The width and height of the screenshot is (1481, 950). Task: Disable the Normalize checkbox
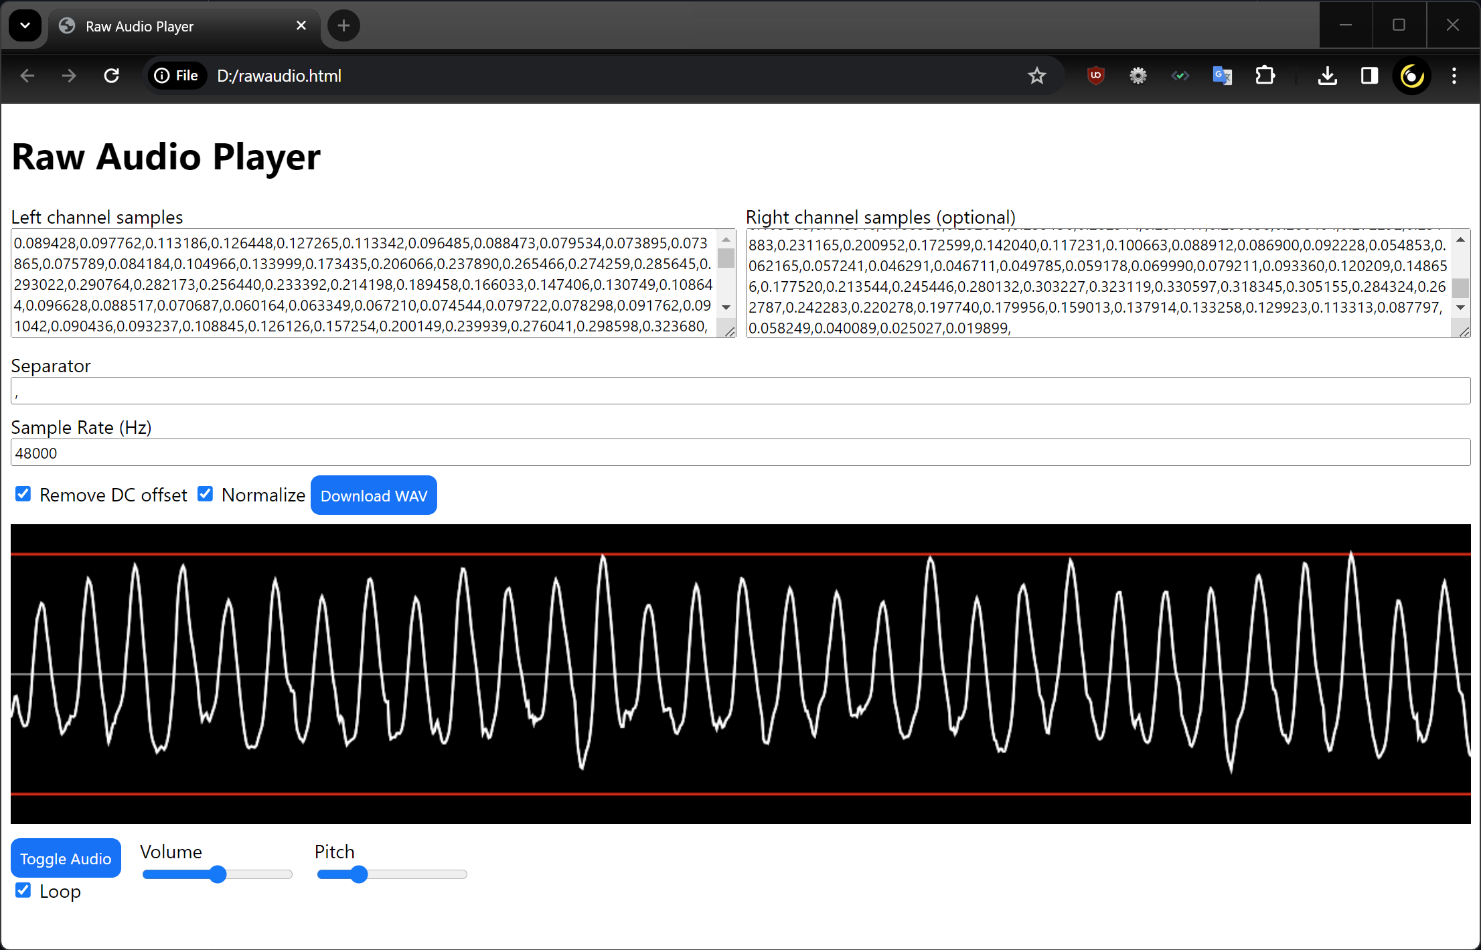[x=206, y=494]
